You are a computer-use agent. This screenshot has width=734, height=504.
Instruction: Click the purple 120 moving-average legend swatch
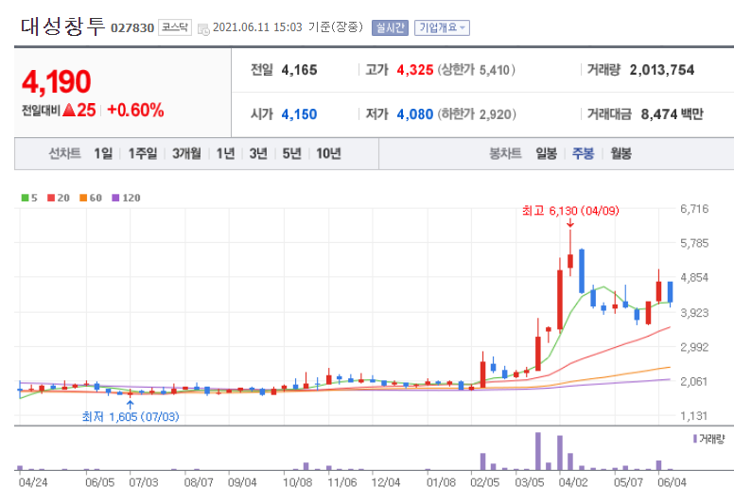click(115, 198)
